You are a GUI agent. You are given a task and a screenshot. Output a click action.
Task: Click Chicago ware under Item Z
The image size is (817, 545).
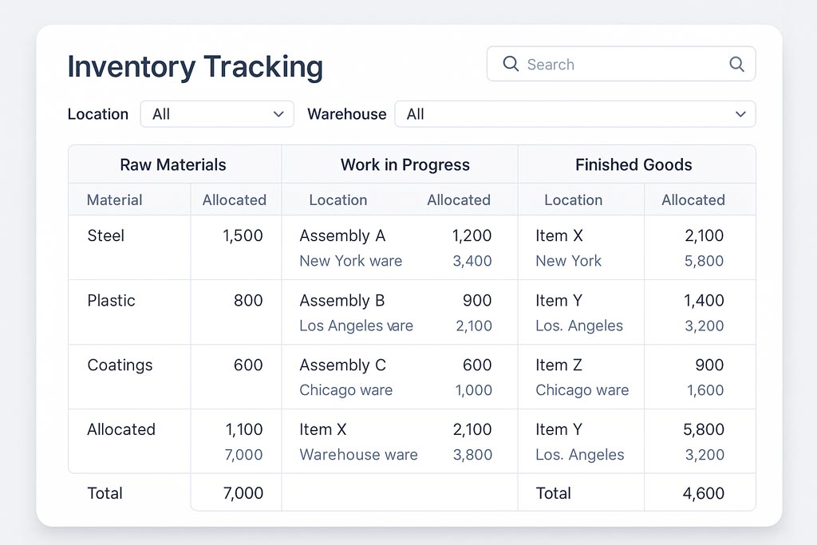tap(582, 390)
